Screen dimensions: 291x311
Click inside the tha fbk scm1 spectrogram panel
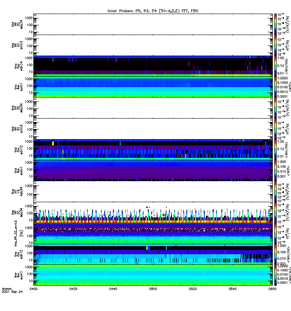tap(153, 87)
